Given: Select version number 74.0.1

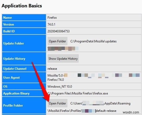Looking at the screenshot, I should [51, 24].
